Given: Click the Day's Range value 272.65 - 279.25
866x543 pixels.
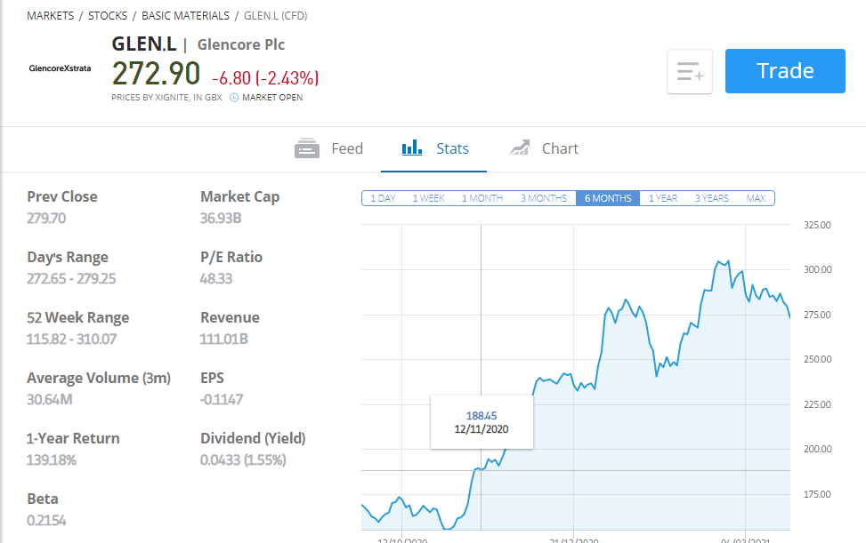Looking at the screenshot, I should pyautogui.click(x=71, y=279).
